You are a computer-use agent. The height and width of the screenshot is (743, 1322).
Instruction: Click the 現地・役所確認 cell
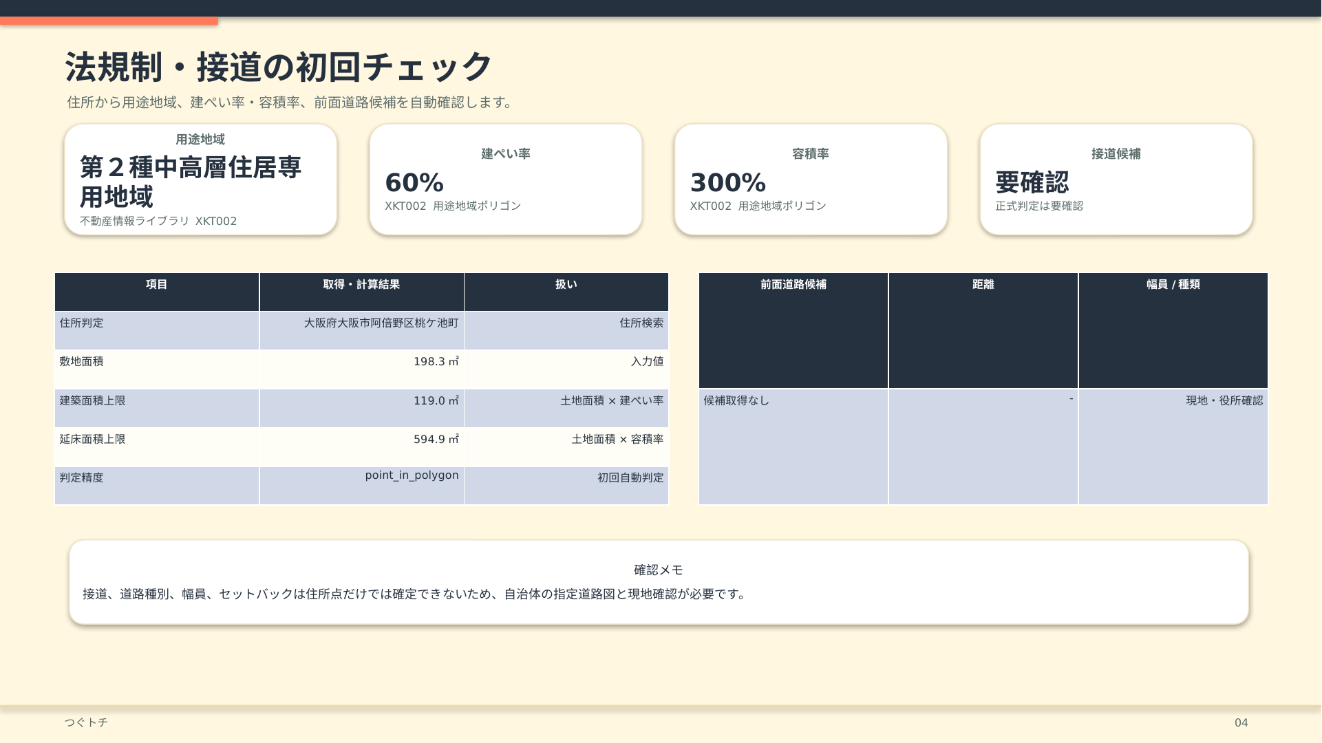click(x=1173, y=446)
